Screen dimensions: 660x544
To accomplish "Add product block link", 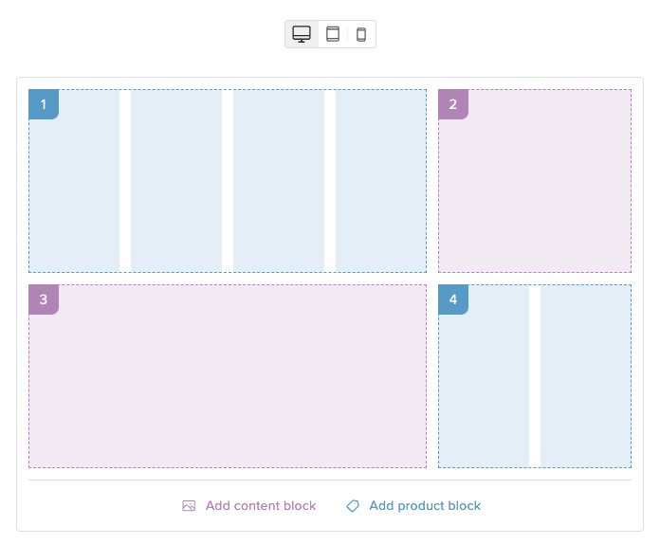I will [x=425, y=506].
